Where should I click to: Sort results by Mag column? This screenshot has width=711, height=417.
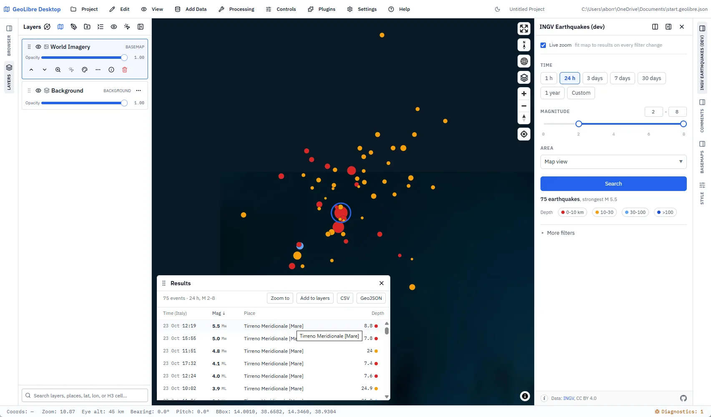[x=219, y=313]
